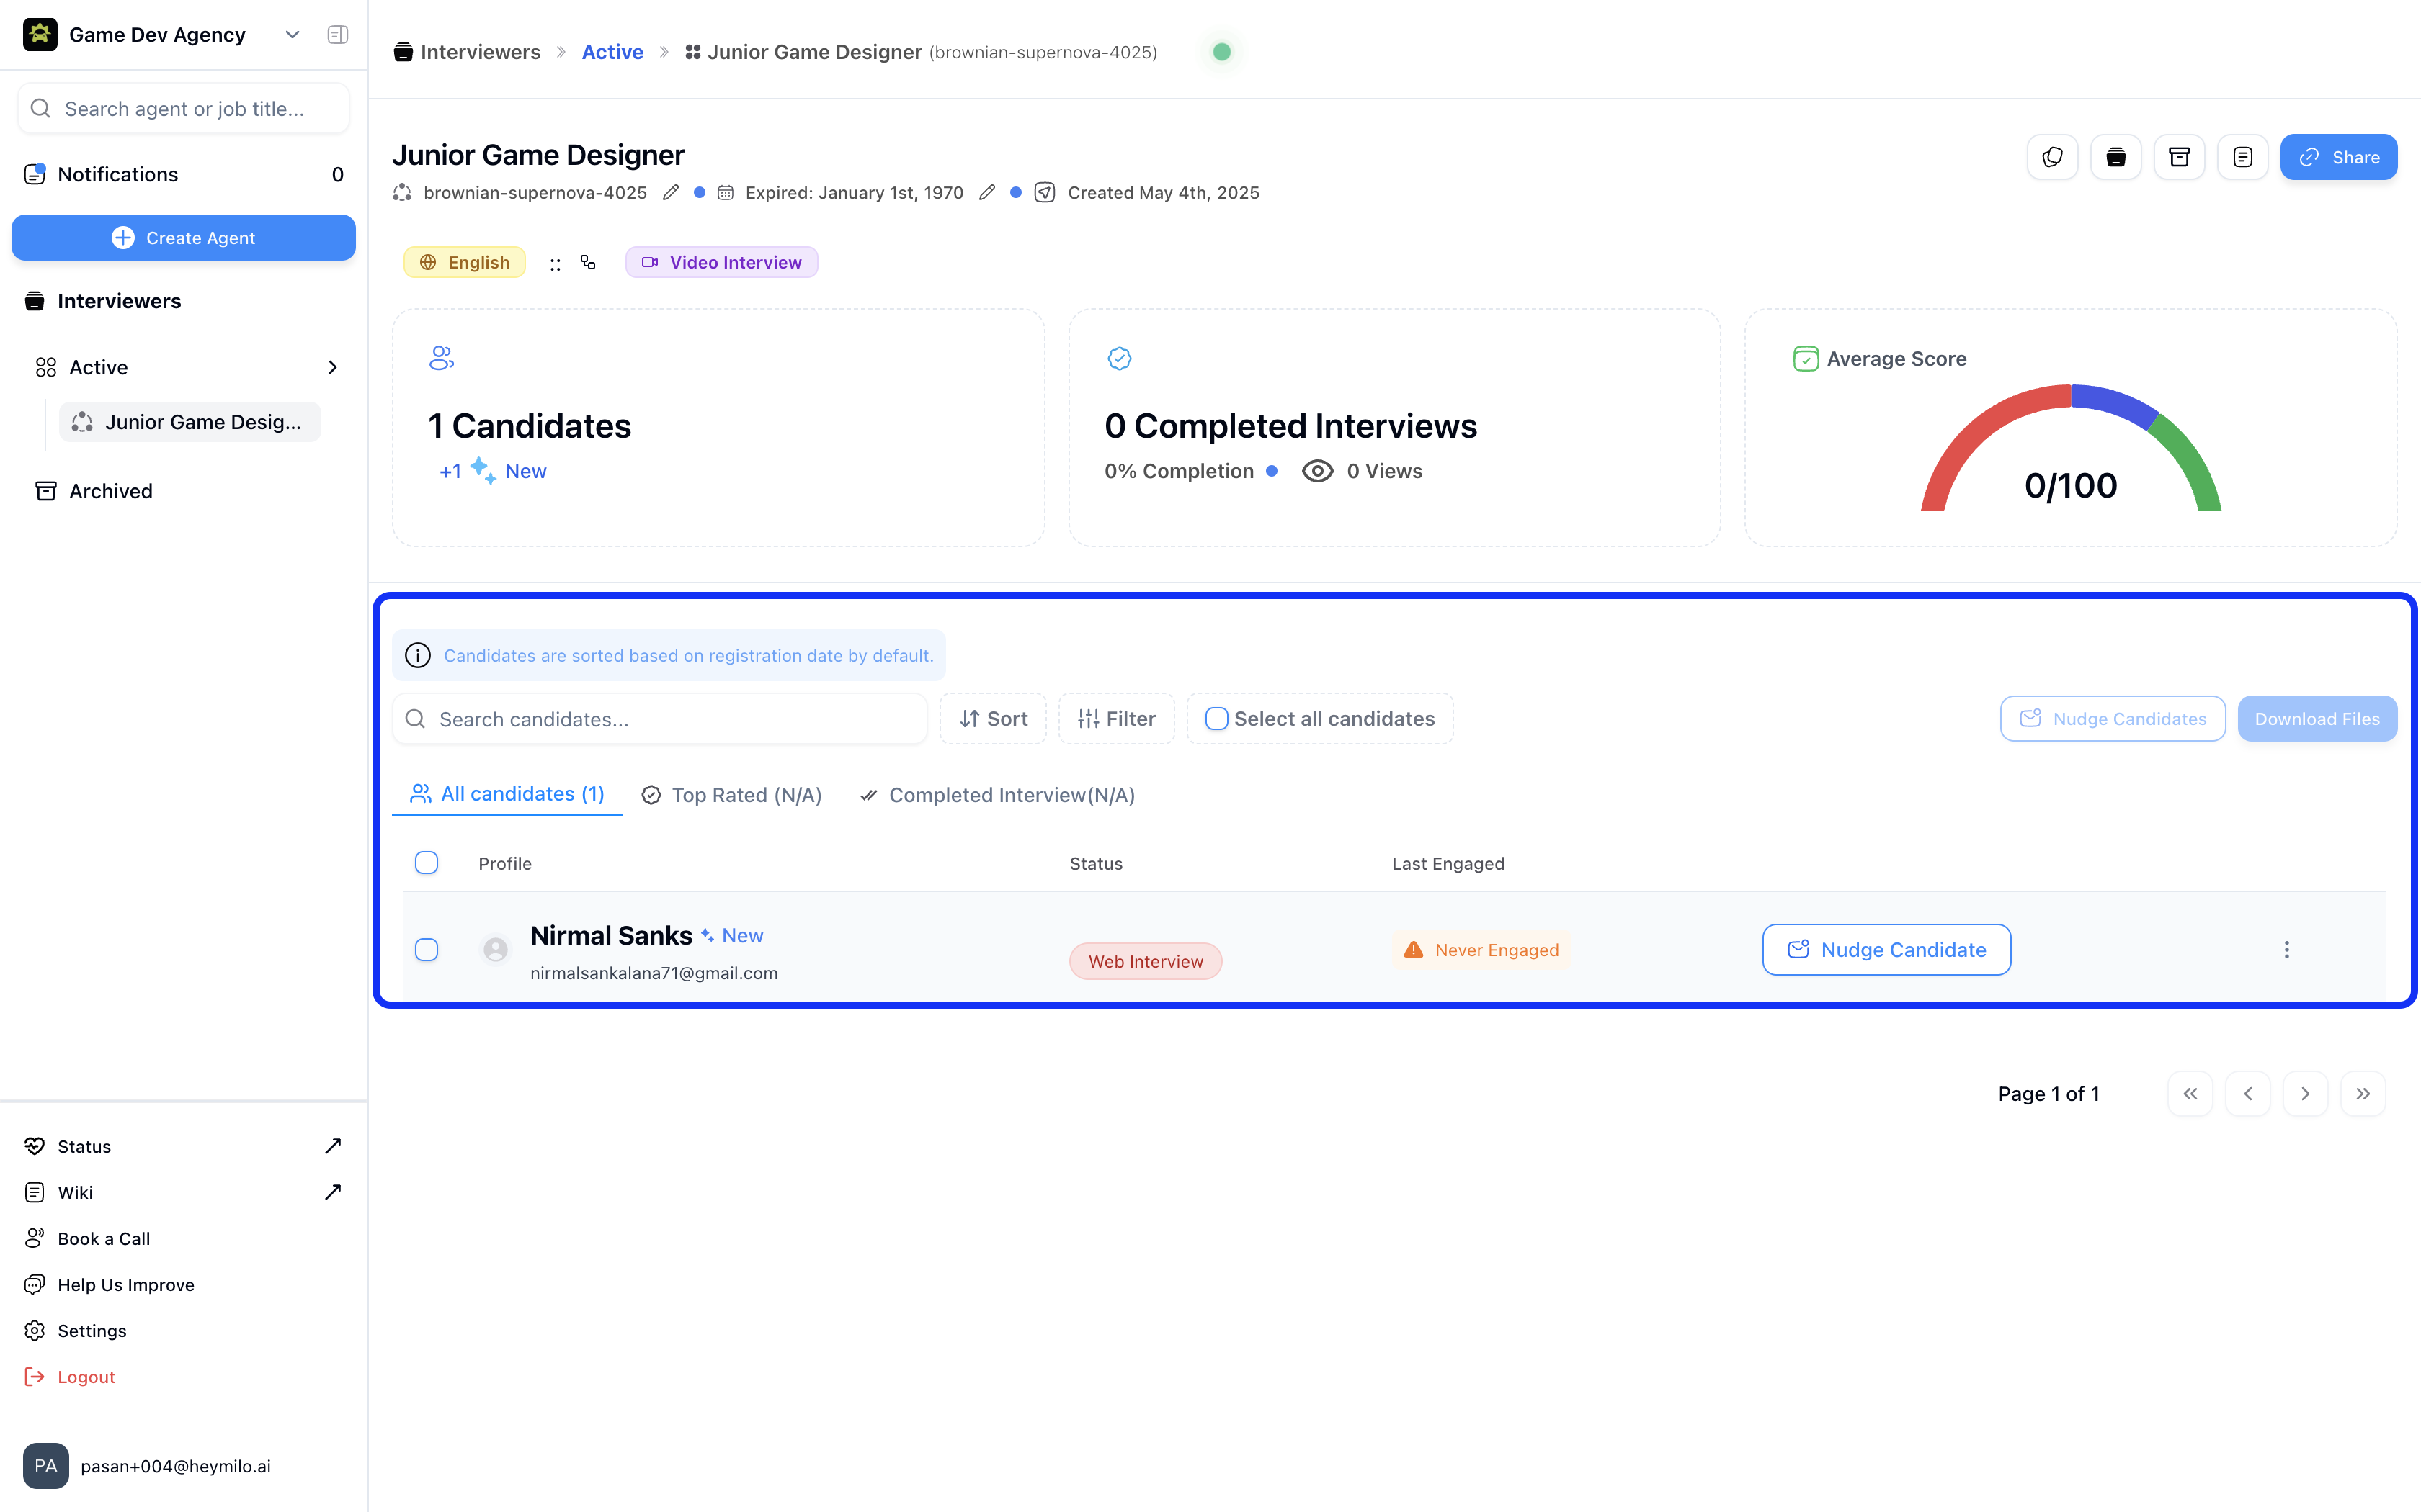Check the Select all candidates checkbox
This screenshot has height=1512, width=2421.
coord(1216,718)
